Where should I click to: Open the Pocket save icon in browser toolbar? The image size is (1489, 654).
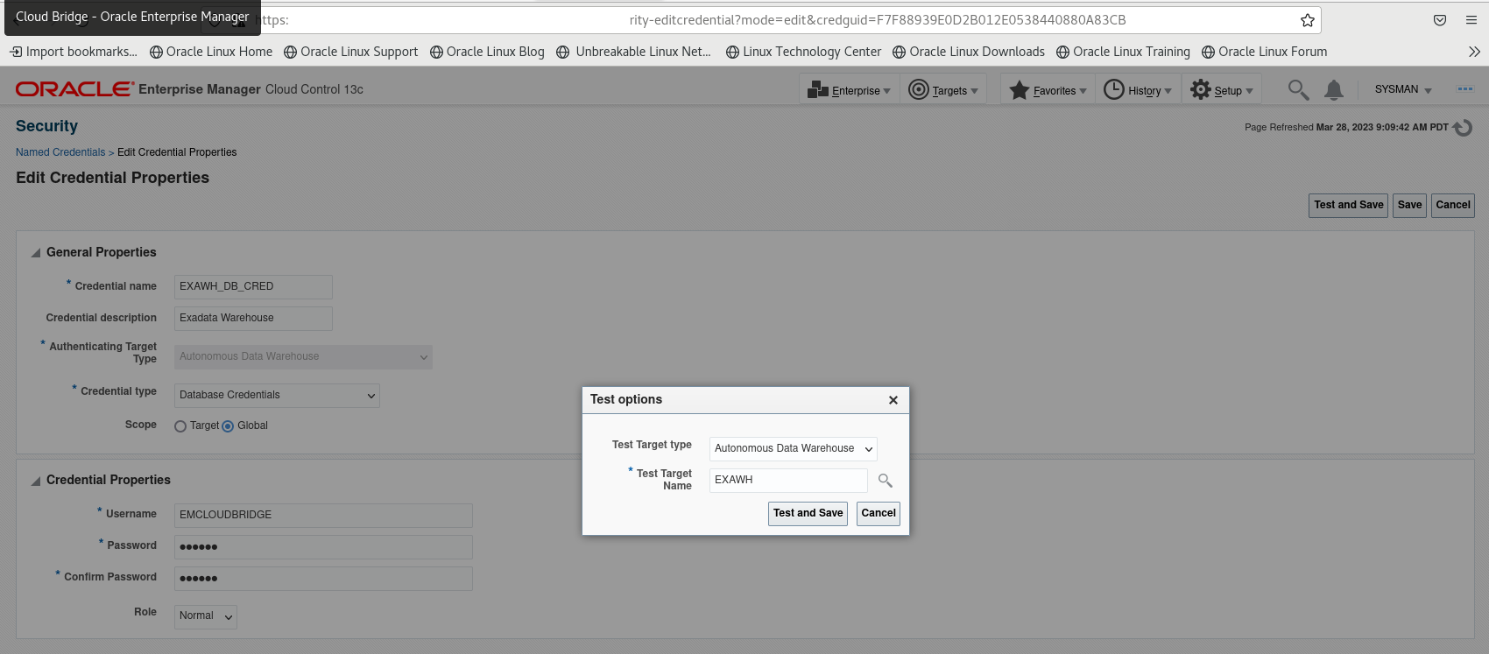point(1440,20)
